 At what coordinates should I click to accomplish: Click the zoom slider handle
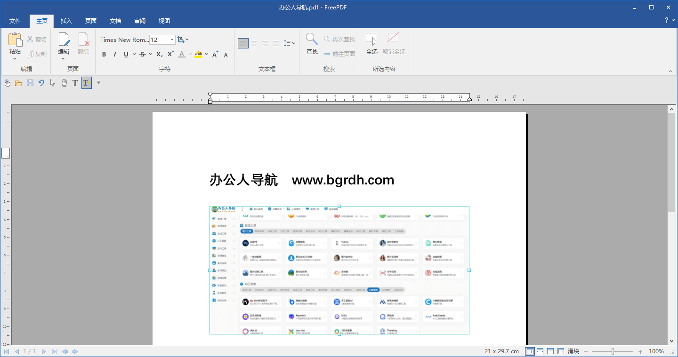613,351
